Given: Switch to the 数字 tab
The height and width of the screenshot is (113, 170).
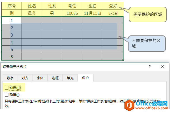Looking at the screenshot, I should 10,78.
